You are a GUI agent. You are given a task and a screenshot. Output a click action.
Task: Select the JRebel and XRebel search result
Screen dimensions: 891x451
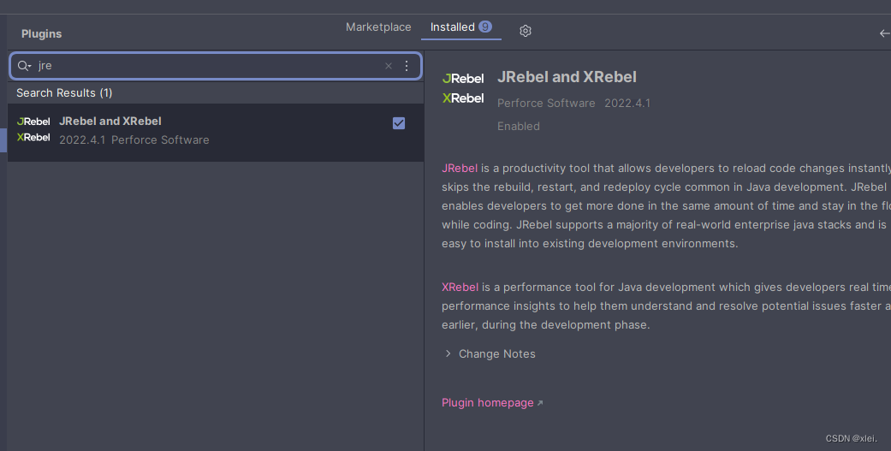tap(216, 133)
